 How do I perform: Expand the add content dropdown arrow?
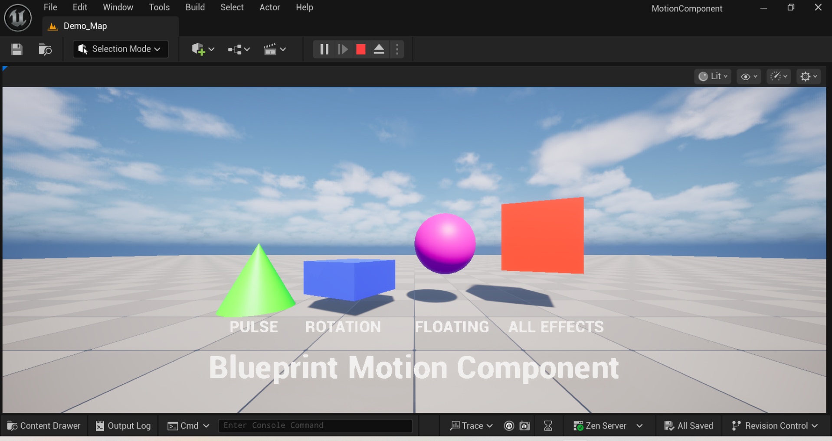tap(211, 49)
